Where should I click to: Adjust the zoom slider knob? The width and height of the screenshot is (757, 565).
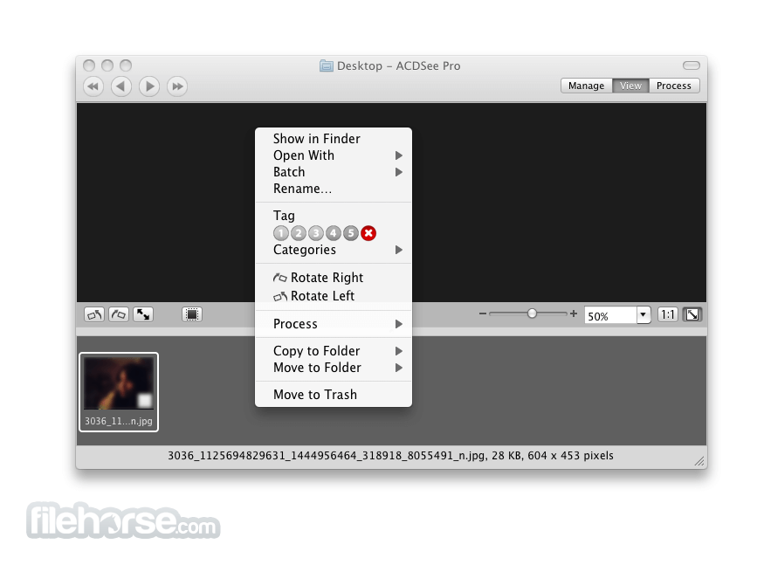coord(532,314)
